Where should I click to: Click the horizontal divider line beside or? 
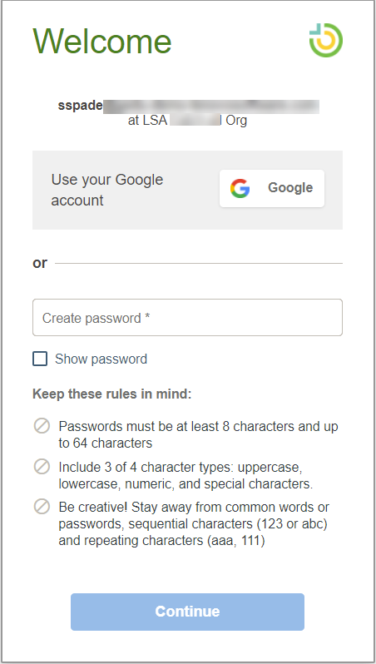(199, 264)
